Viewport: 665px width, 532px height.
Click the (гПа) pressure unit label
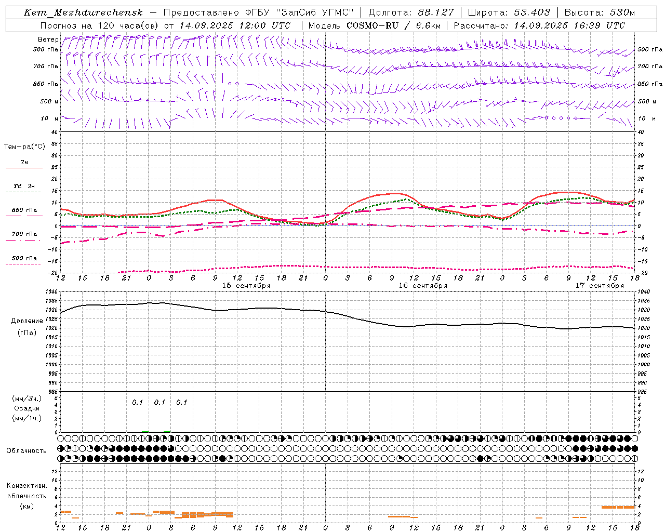pos(27,333)
